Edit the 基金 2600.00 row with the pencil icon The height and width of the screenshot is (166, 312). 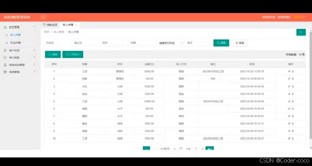289,124
